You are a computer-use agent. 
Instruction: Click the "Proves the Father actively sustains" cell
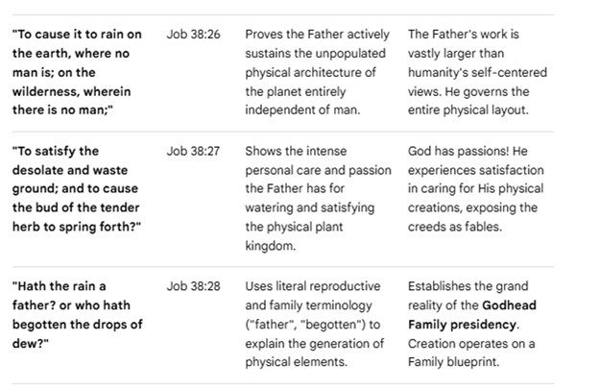click(x=317, y=72)
